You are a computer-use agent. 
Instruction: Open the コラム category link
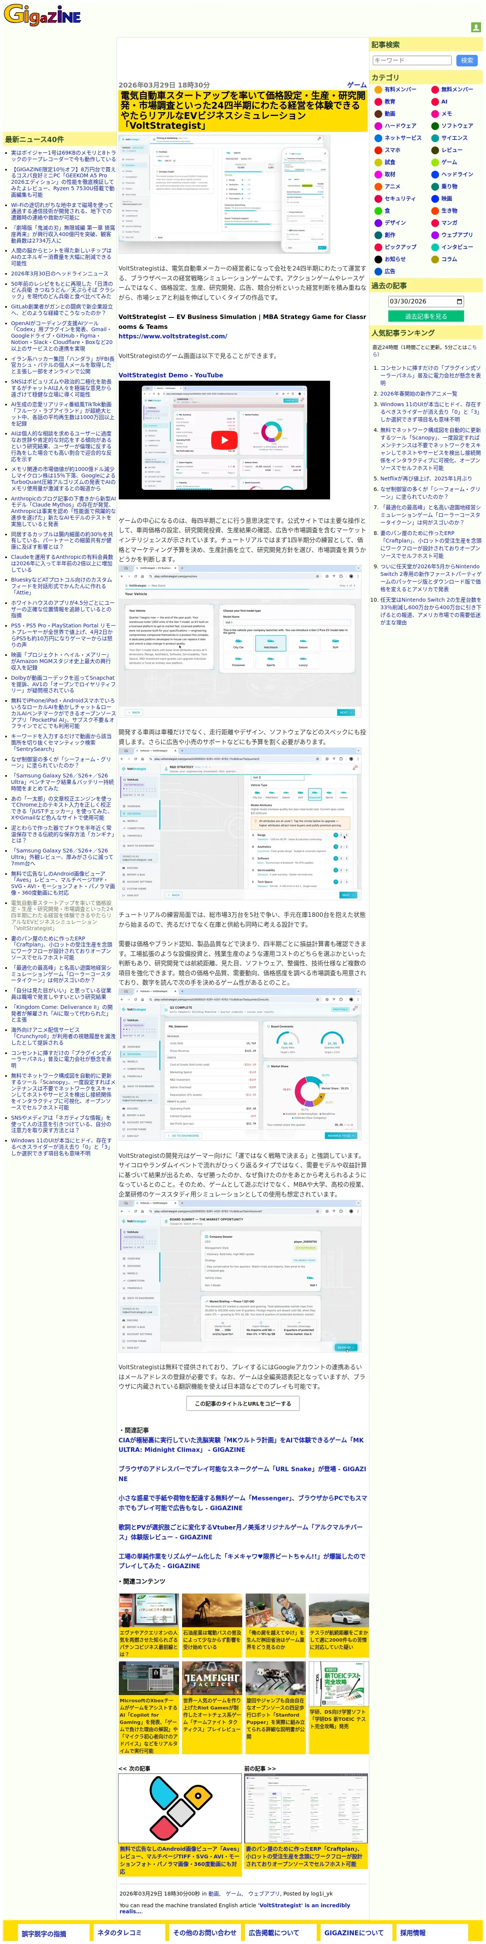pyautogui.click(x=449, y=259)
